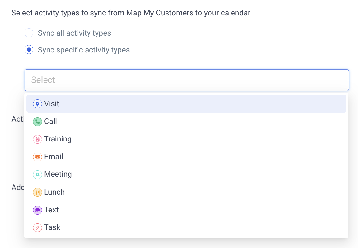Pick the Lunch option in the list
This screenshot has width=358, height=248.
(x=186, y=192)
